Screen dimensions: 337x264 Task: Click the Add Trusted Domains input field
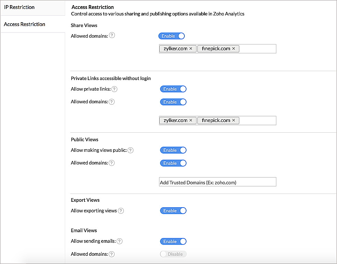[x=217, y=182]
